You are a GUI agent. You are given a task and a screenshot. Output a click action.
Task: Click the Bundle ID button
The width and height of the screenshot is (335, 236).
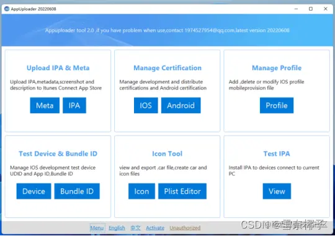[77, 191]
